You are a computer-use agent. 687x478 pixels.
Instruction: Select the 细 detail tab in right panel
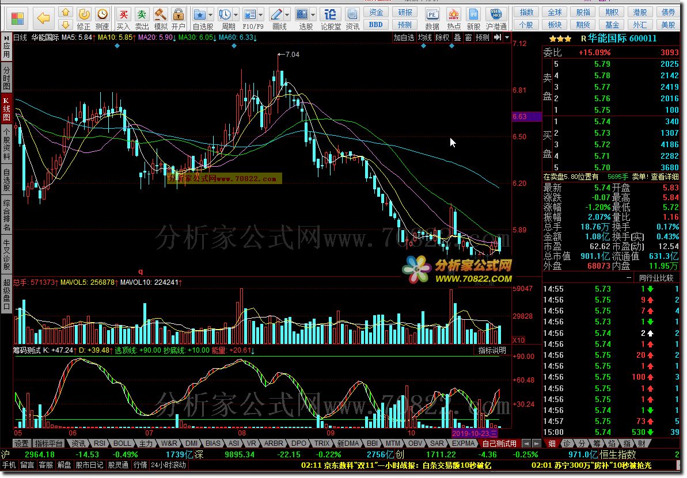pos(552,443)
